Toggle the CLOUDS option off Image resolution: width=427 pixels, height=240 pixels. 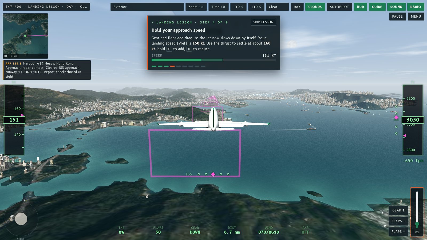pos(315,7)
